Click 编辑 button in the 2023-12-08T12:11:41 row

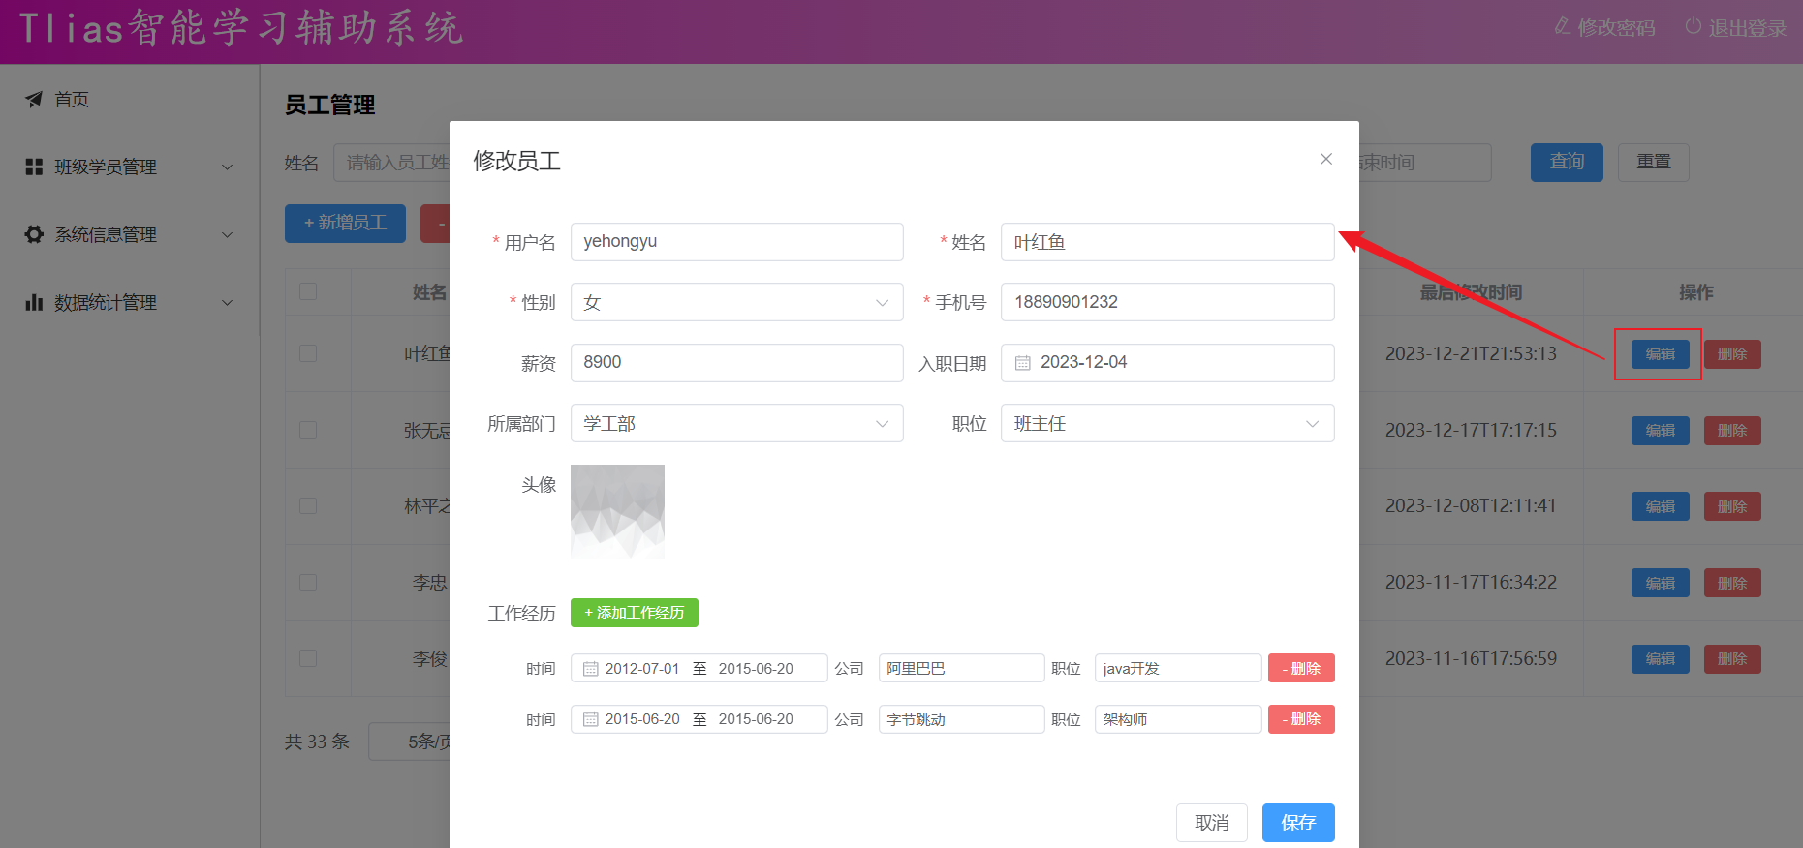tap(1660, 506)
